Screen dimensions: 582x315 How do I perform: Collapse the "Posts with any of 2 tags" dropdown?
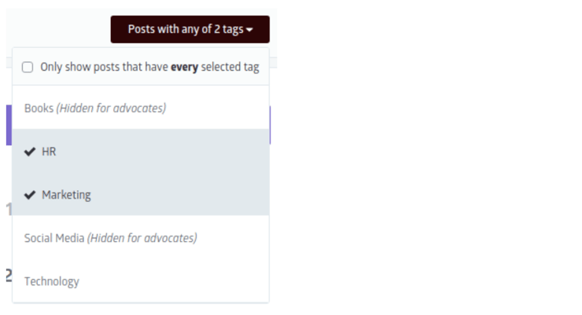[x=190, y=29]
